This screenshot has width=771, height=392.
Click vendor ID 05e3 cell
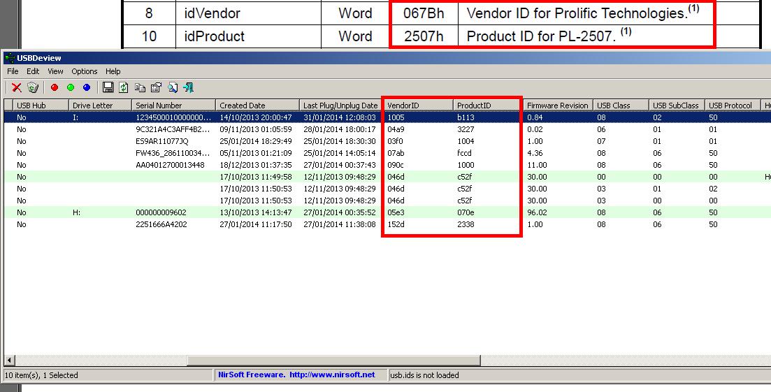point(396,212)
